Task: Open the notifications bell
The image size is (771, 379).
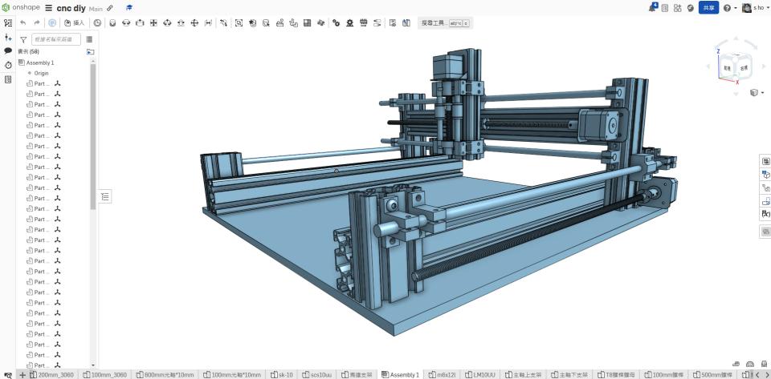Action: (652, 7)
